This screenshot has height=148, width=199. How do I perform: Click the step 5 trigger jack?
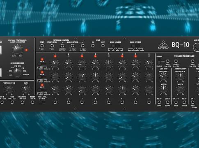109,102
